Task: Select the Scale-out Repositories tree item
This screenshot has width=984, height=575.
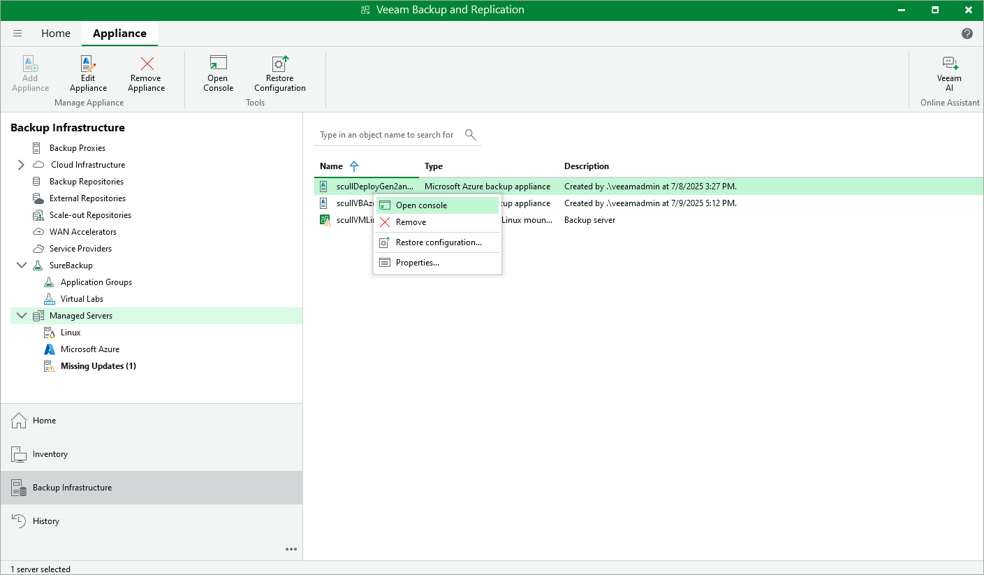Action: pyautogui.click(x=90, y=215)
